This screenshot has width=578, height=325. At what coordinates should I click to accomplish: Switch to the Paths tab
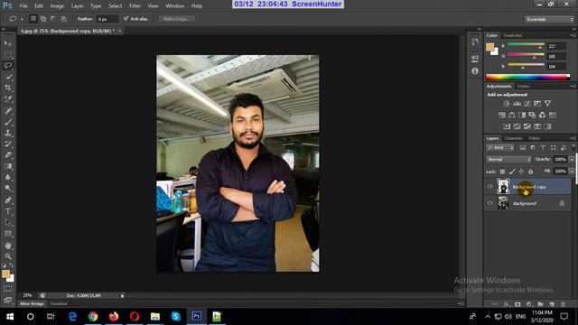[x=534, y=138]
